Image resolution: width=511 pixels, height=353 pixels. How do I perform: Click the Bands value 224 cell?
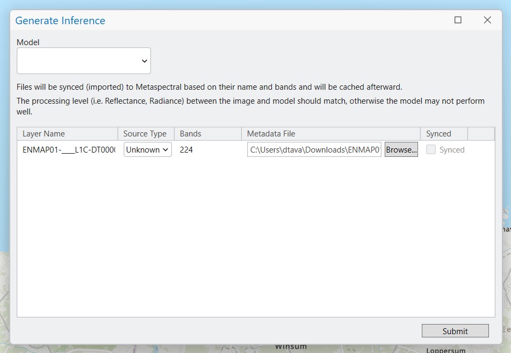coord(186,150)
